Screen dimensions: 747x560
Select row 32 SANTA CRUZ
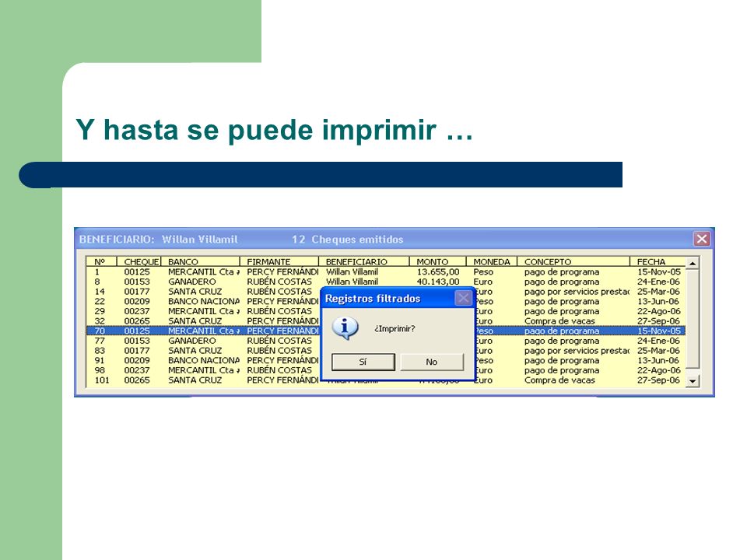pyautogui.click(x=385, y=321)
